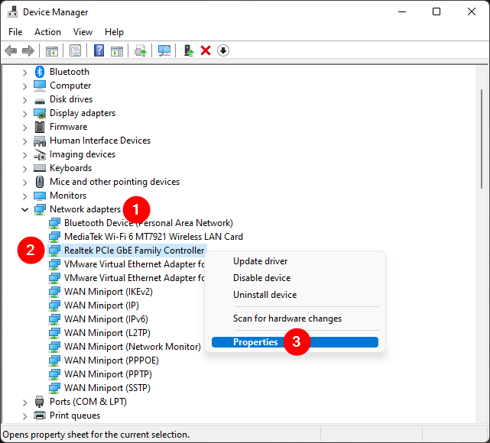The width and height of the screenshot is (490, 443).
Task: Open the Action menu
Action: pos(47,32)
